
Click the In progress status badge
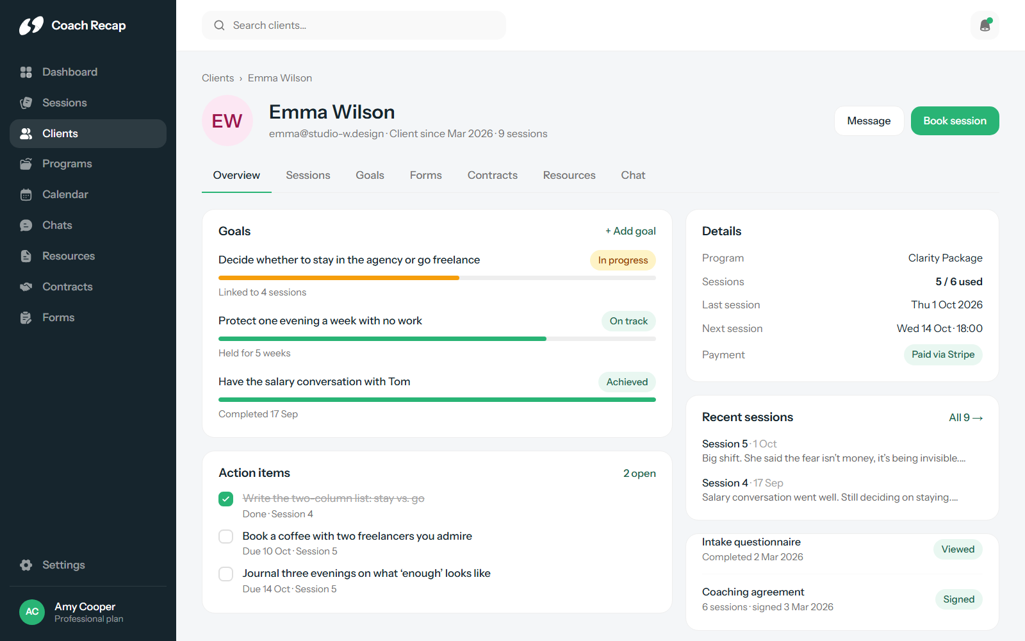[x=623, y=260]
